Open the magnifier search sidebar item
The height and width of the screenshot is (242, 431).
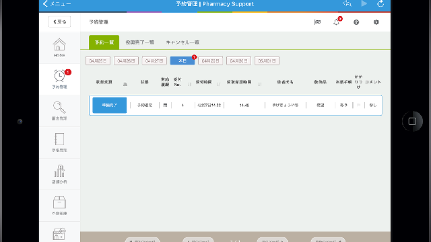59,111
